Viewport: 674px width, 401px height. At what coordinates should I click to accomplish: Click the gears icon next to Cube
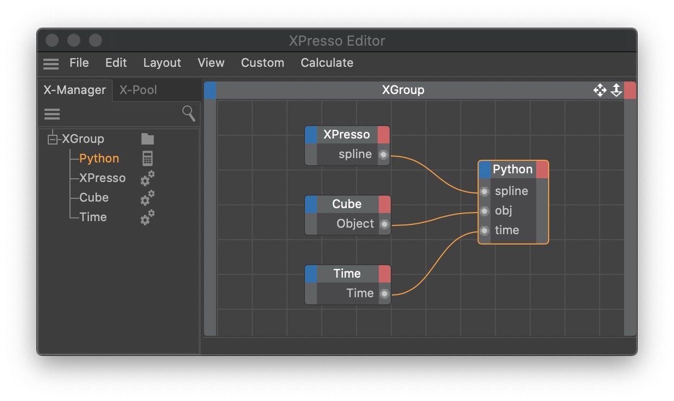(x=148, y=198)
